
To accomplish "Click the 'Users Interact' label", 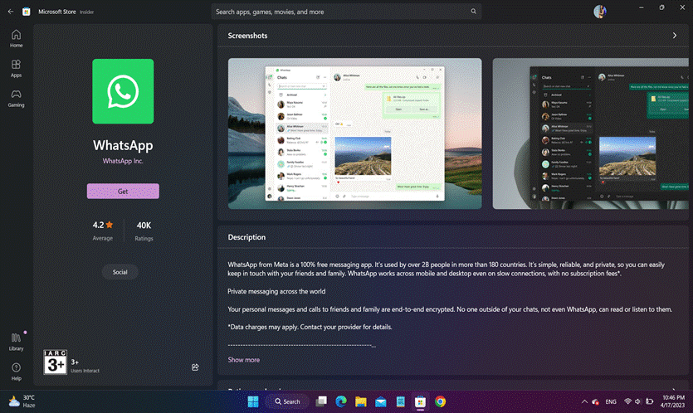I will click(x=85, y=371).
